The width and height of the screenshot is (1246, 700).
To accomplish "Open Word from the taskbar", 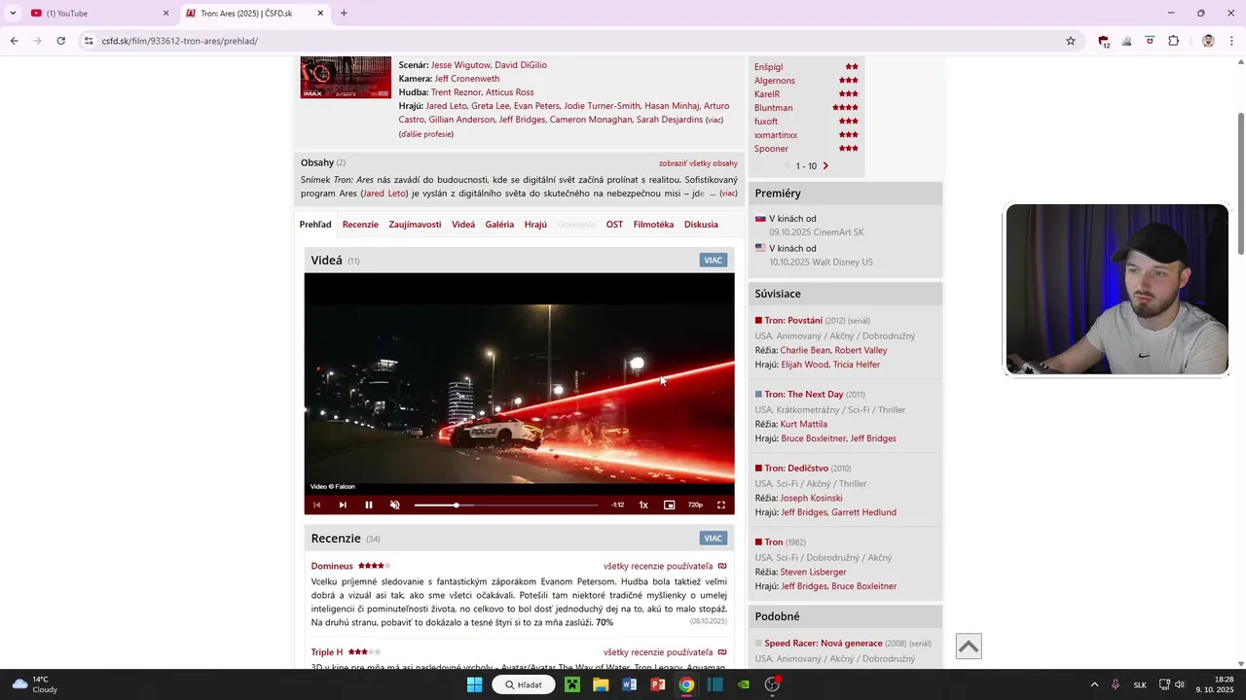I will pyautogui.click(x=629, y=684).
